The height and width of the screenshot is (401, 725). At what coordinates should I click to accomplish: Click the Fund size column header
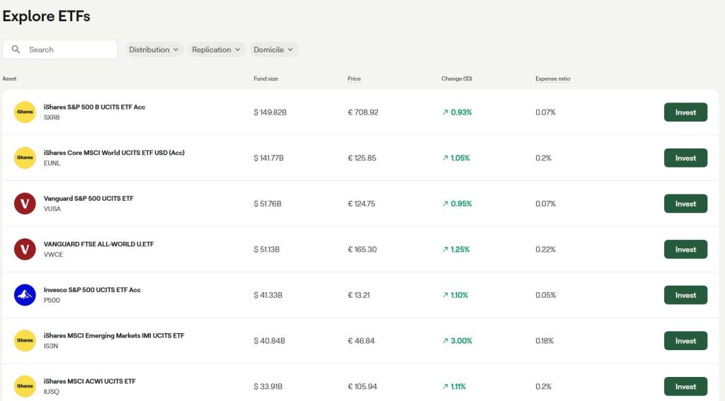pos(266,79)
